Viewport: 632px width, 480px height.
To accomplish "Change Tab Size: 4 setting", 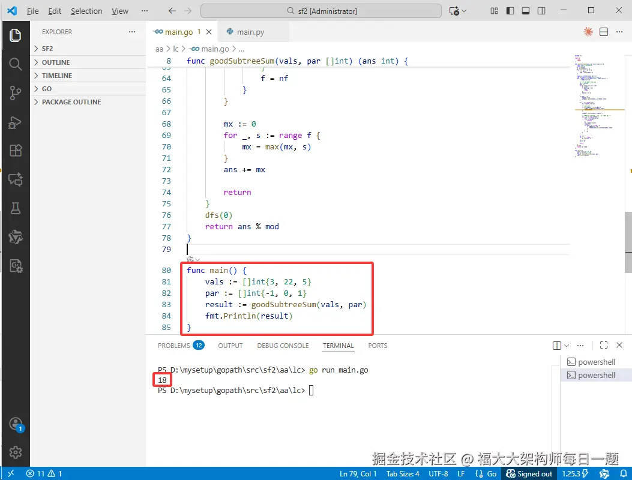I will point(403,473).
